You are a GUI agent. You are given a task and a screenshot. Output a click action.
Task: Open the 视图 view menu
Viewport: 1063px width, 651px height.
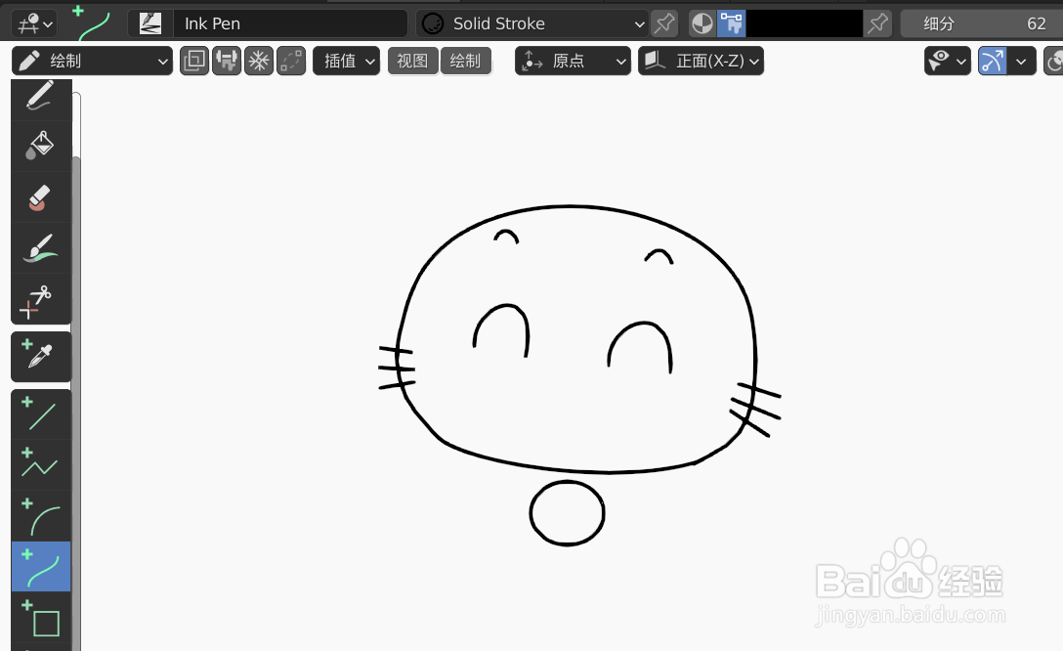pyautogui.click(x=413, y=61)
